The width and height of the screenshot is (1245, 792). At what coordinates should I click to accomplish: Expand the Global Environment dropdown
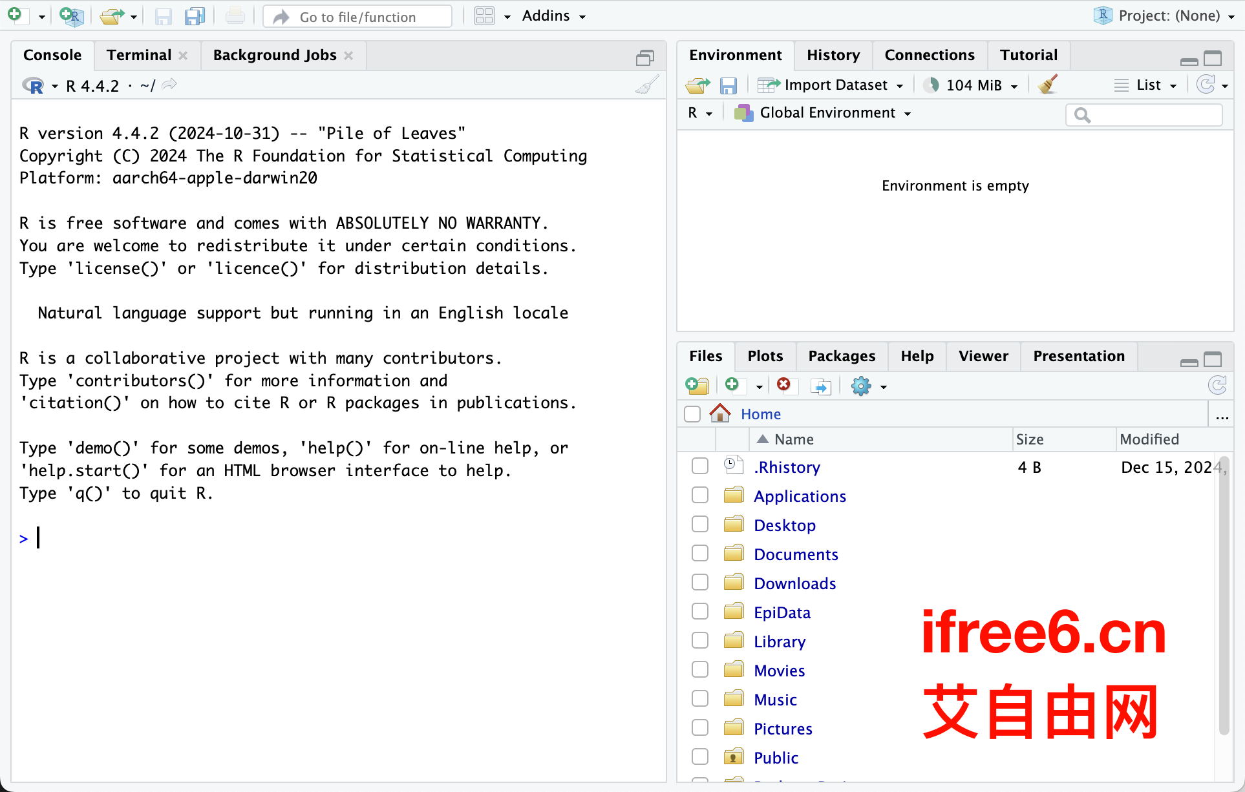click(827, 113)
